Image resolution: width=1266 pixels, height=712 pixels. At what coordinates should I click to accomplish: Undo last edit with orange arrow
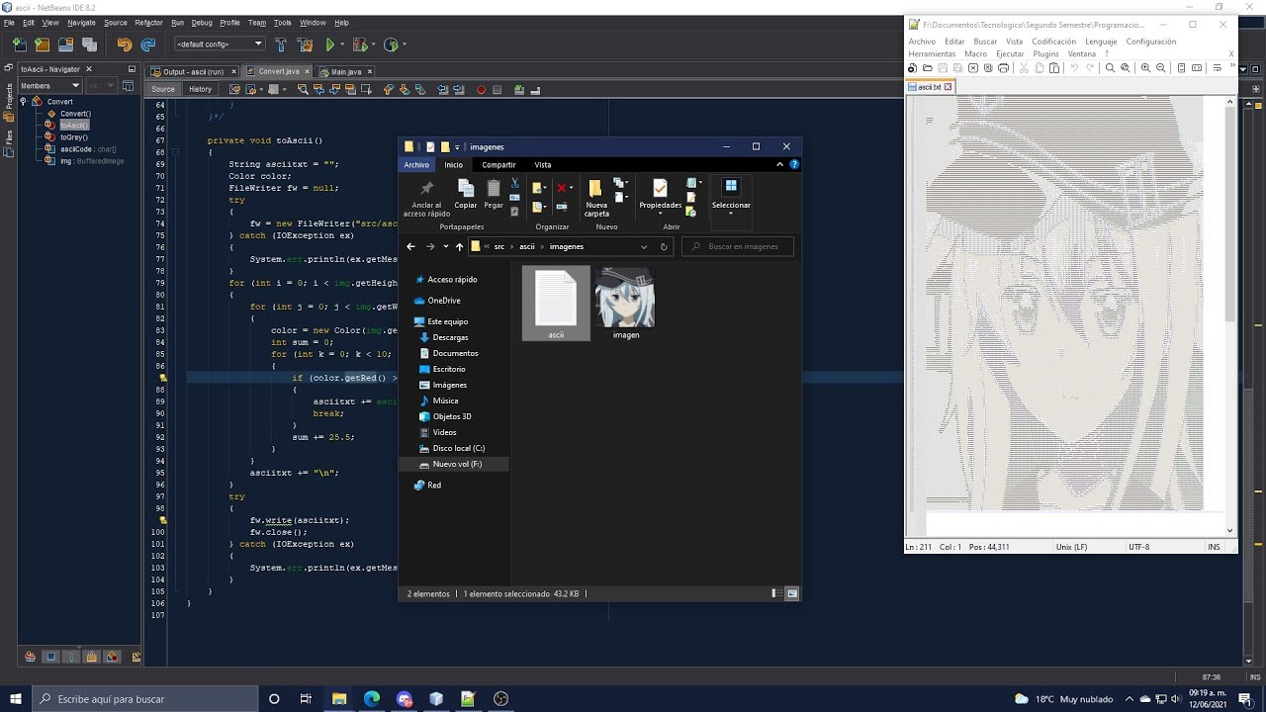tap(125, 44)
